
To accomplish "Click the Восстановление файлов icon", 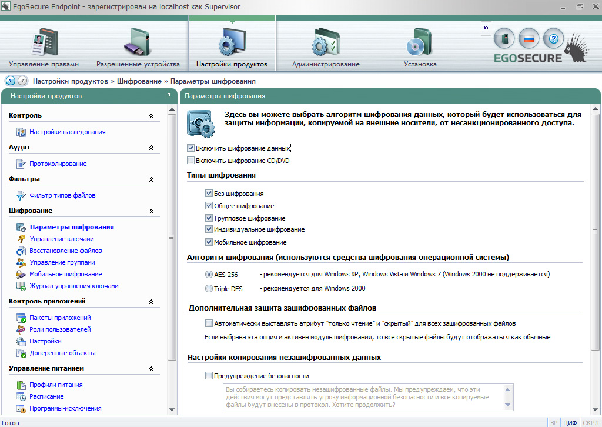I will click(x=21, y=251).
